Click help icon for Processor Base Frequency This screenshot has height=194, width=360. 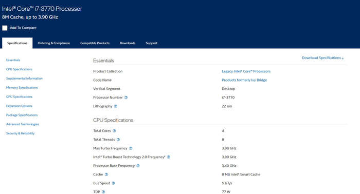[x=138, y=166]
